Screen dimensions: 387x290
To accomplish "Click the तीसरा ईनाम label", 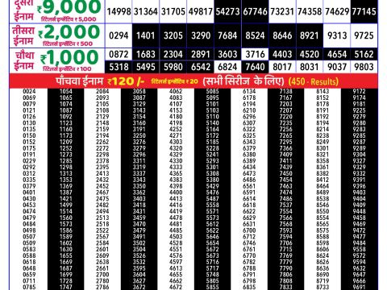I will [23, 35].
